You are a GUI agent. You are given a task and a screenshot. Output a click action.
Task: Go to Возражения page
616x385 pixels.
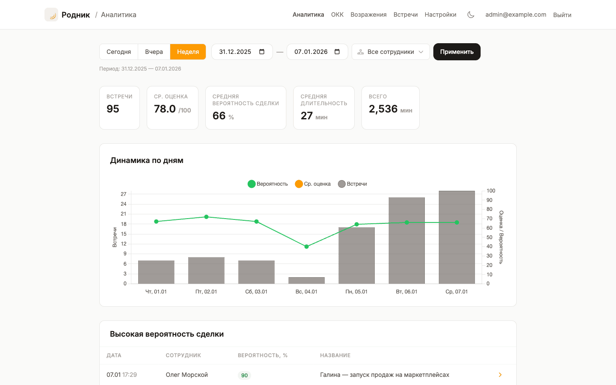[368, 15]
